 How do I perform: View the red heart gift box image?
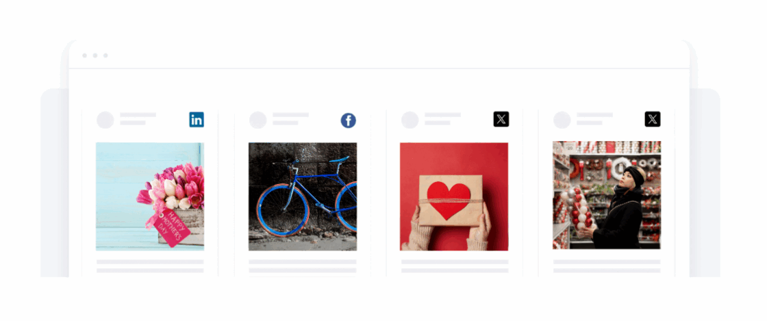(x=455, y=196)
